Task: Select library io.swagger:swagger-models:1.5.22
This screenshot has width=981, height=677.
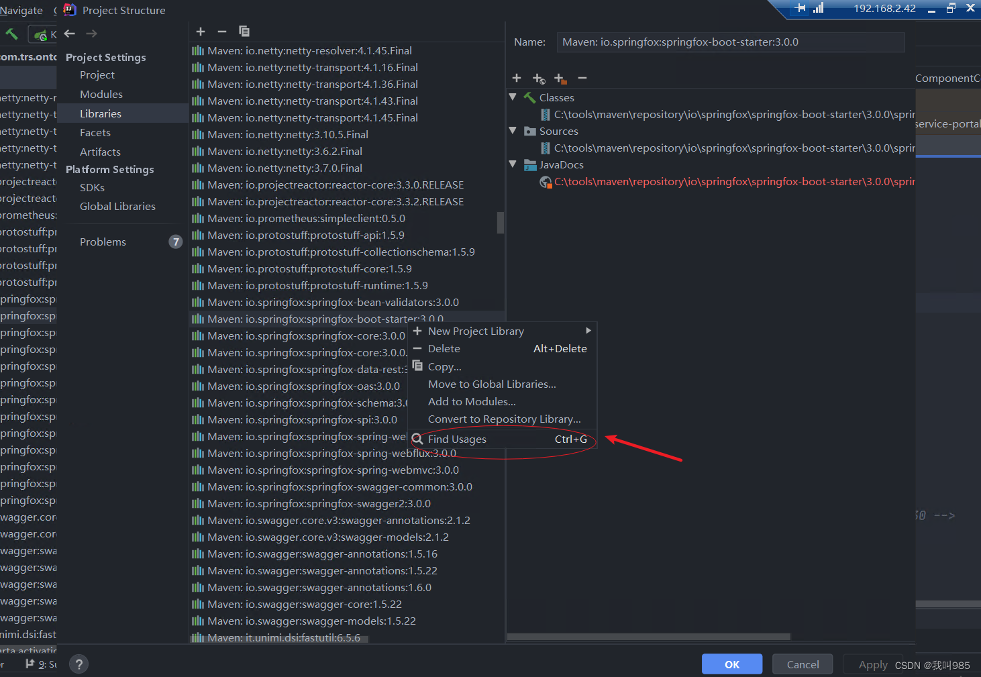Action: (347, 621)
